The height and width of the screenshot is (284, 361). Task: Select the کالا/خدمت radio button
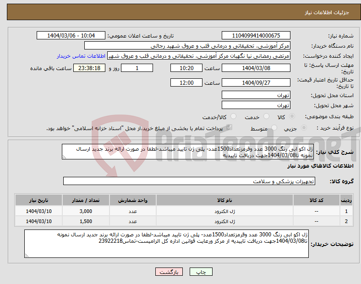pos(234,116)
